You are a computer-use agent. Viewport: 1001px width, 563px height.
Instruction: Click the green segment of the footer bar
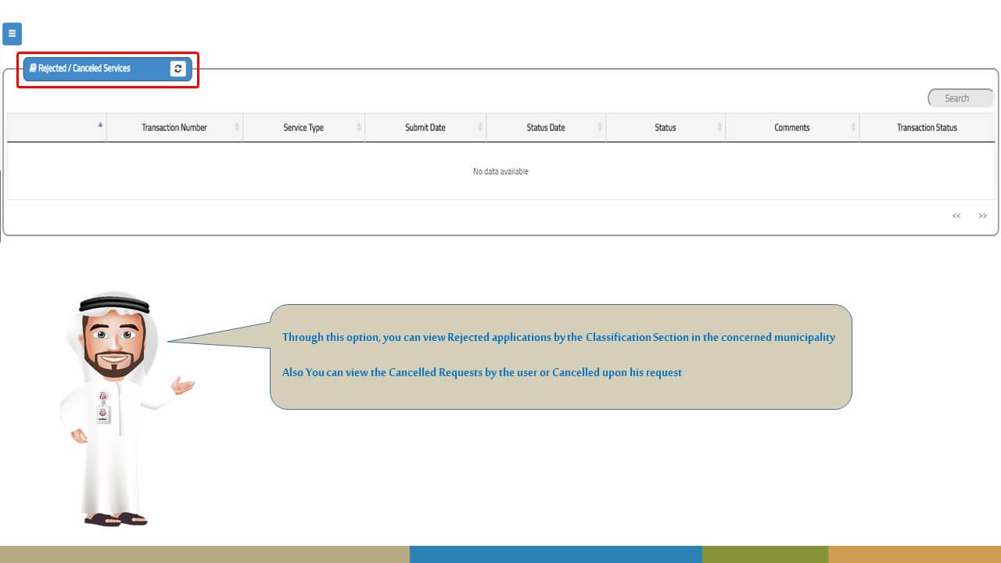click(x=764, y=554)
